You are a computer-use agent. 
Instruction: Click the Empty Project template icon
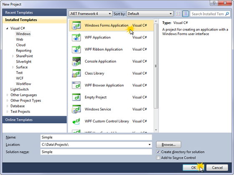(x=76, y=97)
